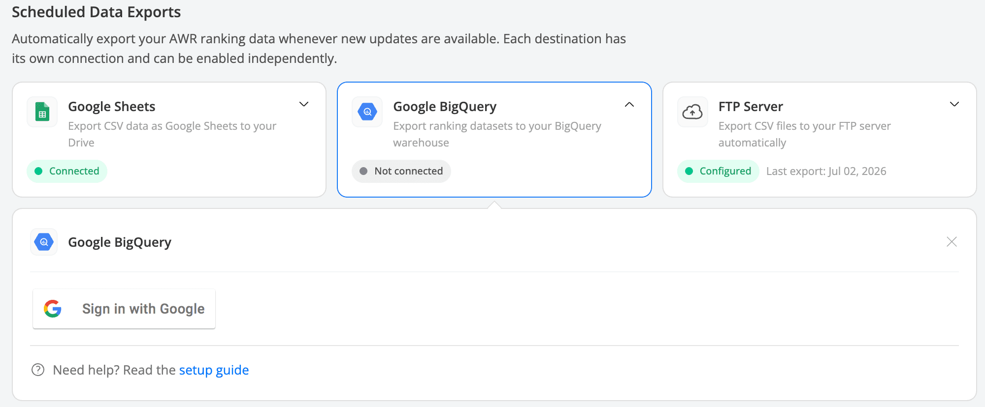Sign in with Google
The height and width of the screenshot is (407, 985).
(124, 309)
